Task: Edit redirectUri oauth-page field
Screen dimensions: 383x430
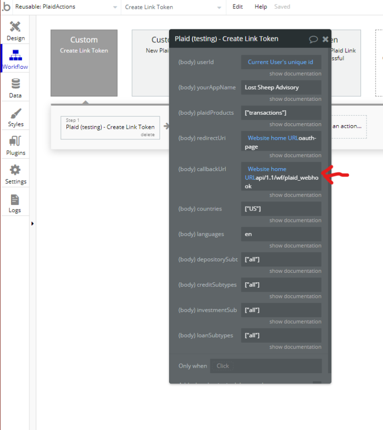Action: [281, 141]
